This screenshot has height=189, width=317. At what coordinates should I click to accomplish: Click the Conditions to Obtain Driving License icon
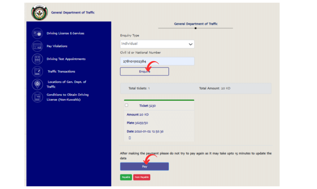point(37,97)
